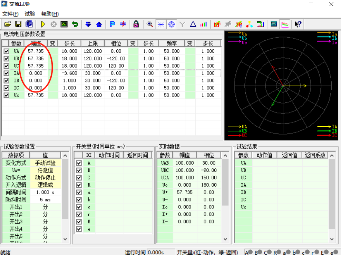Screen dimensions: 341x255
Task: Open the calculator tool icon
Action: (274, 24)
